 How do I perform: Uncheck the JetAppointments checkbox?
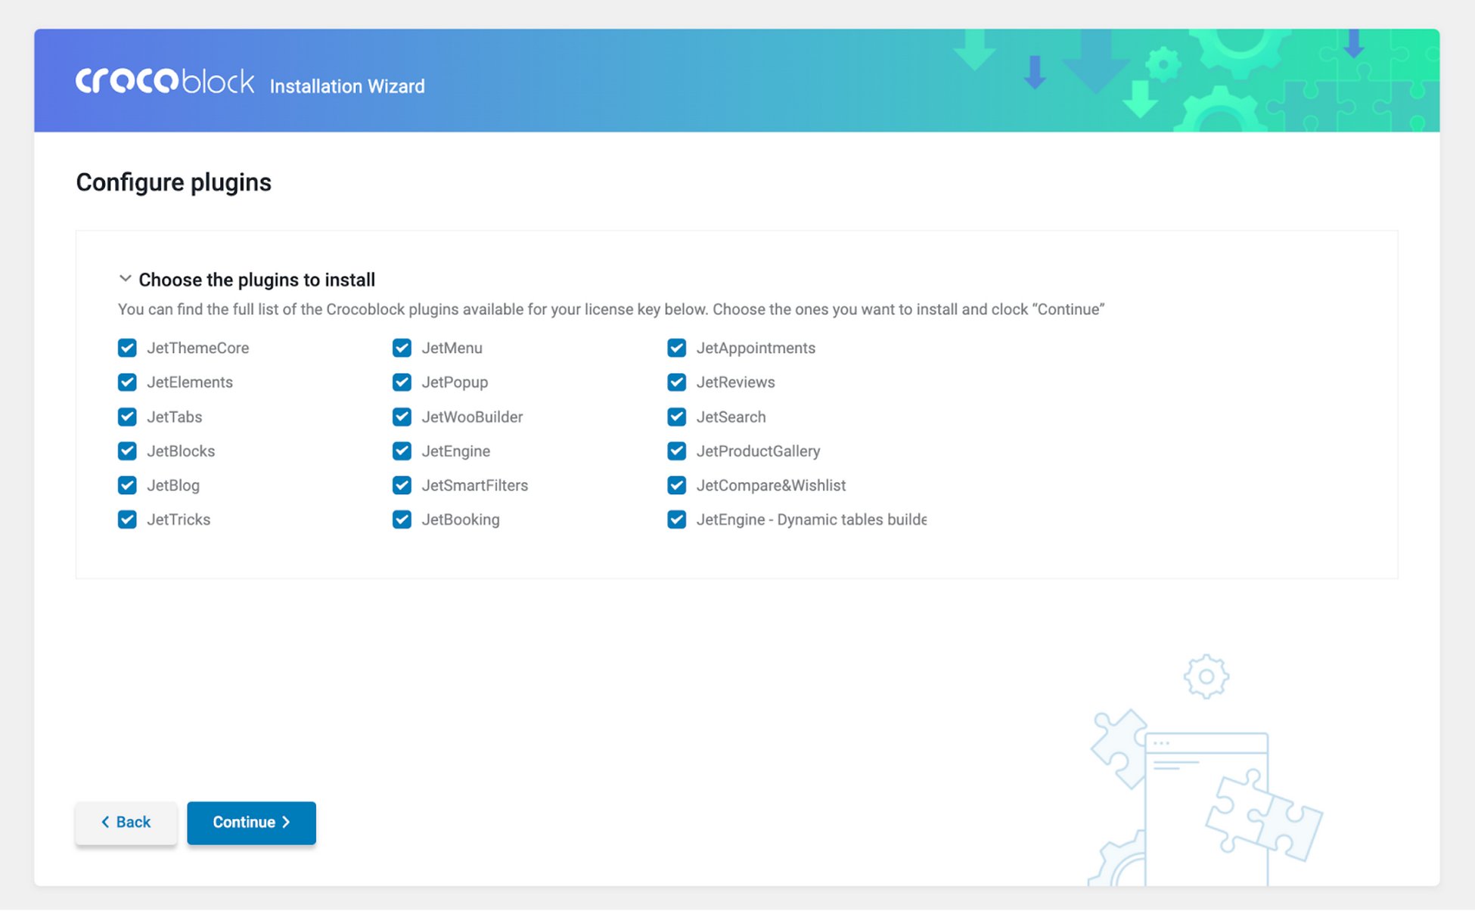point(676,348)
